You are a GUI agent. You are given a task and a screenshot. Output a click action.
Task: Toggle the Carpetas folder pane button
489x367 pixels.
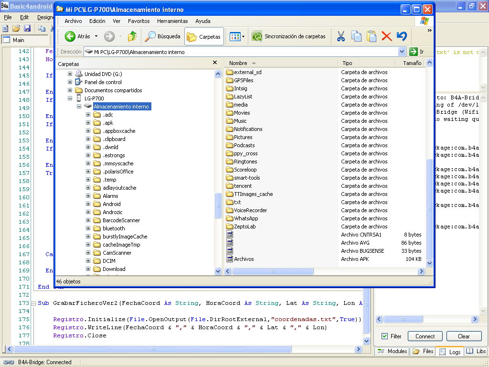tap(204, 36)
